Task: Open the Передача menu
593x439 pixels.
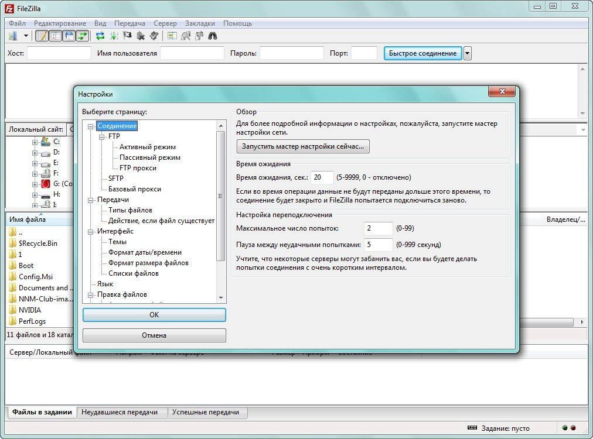Action: [x=129, y=23]
